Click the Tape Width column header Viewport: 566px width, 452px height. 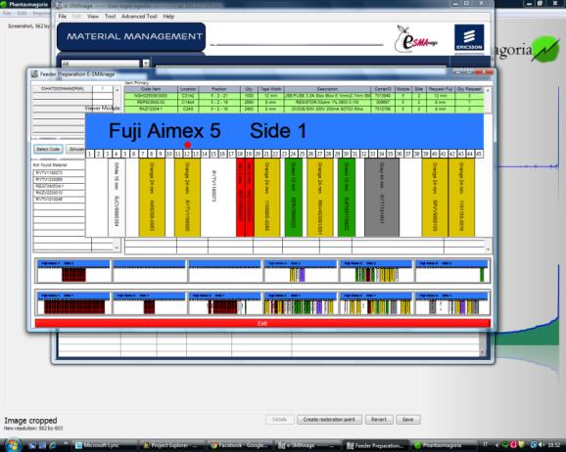pyautogui.click(x=270, y=89)
